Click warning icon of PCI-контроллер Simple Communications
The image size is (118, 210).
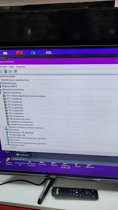[x=4, y=95]
